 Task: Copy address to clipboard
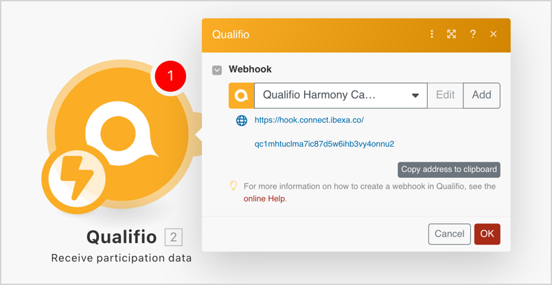pos(449,169)
